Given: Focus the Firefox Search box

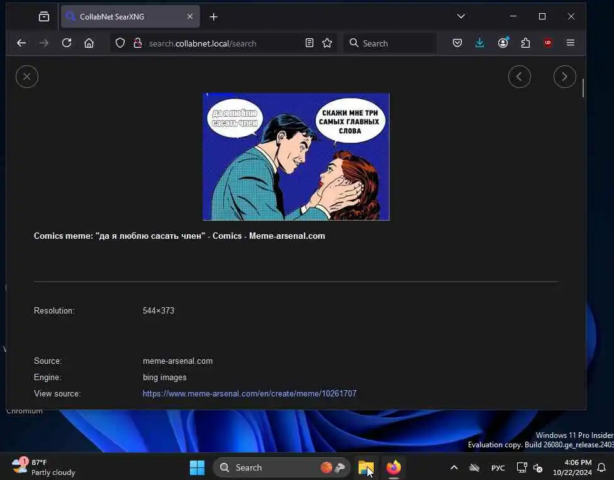Looking at the screenshot, I should click(390, 43).
